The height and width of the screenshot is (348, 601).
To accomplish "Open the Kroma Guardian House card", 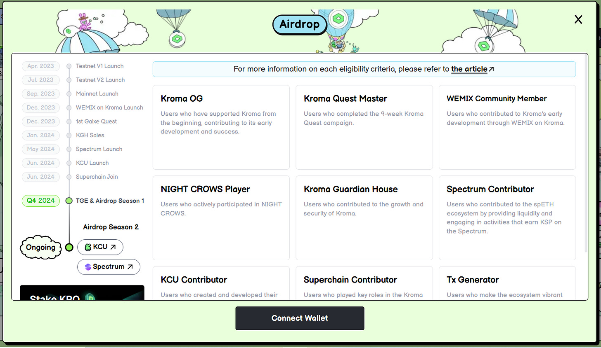I will coord(364,218).
